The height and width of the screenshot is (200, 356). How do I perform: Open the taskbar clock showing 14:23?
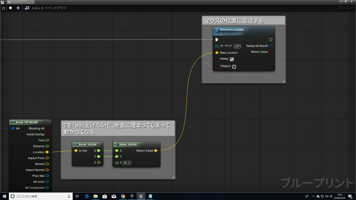(x=340, y=196)
